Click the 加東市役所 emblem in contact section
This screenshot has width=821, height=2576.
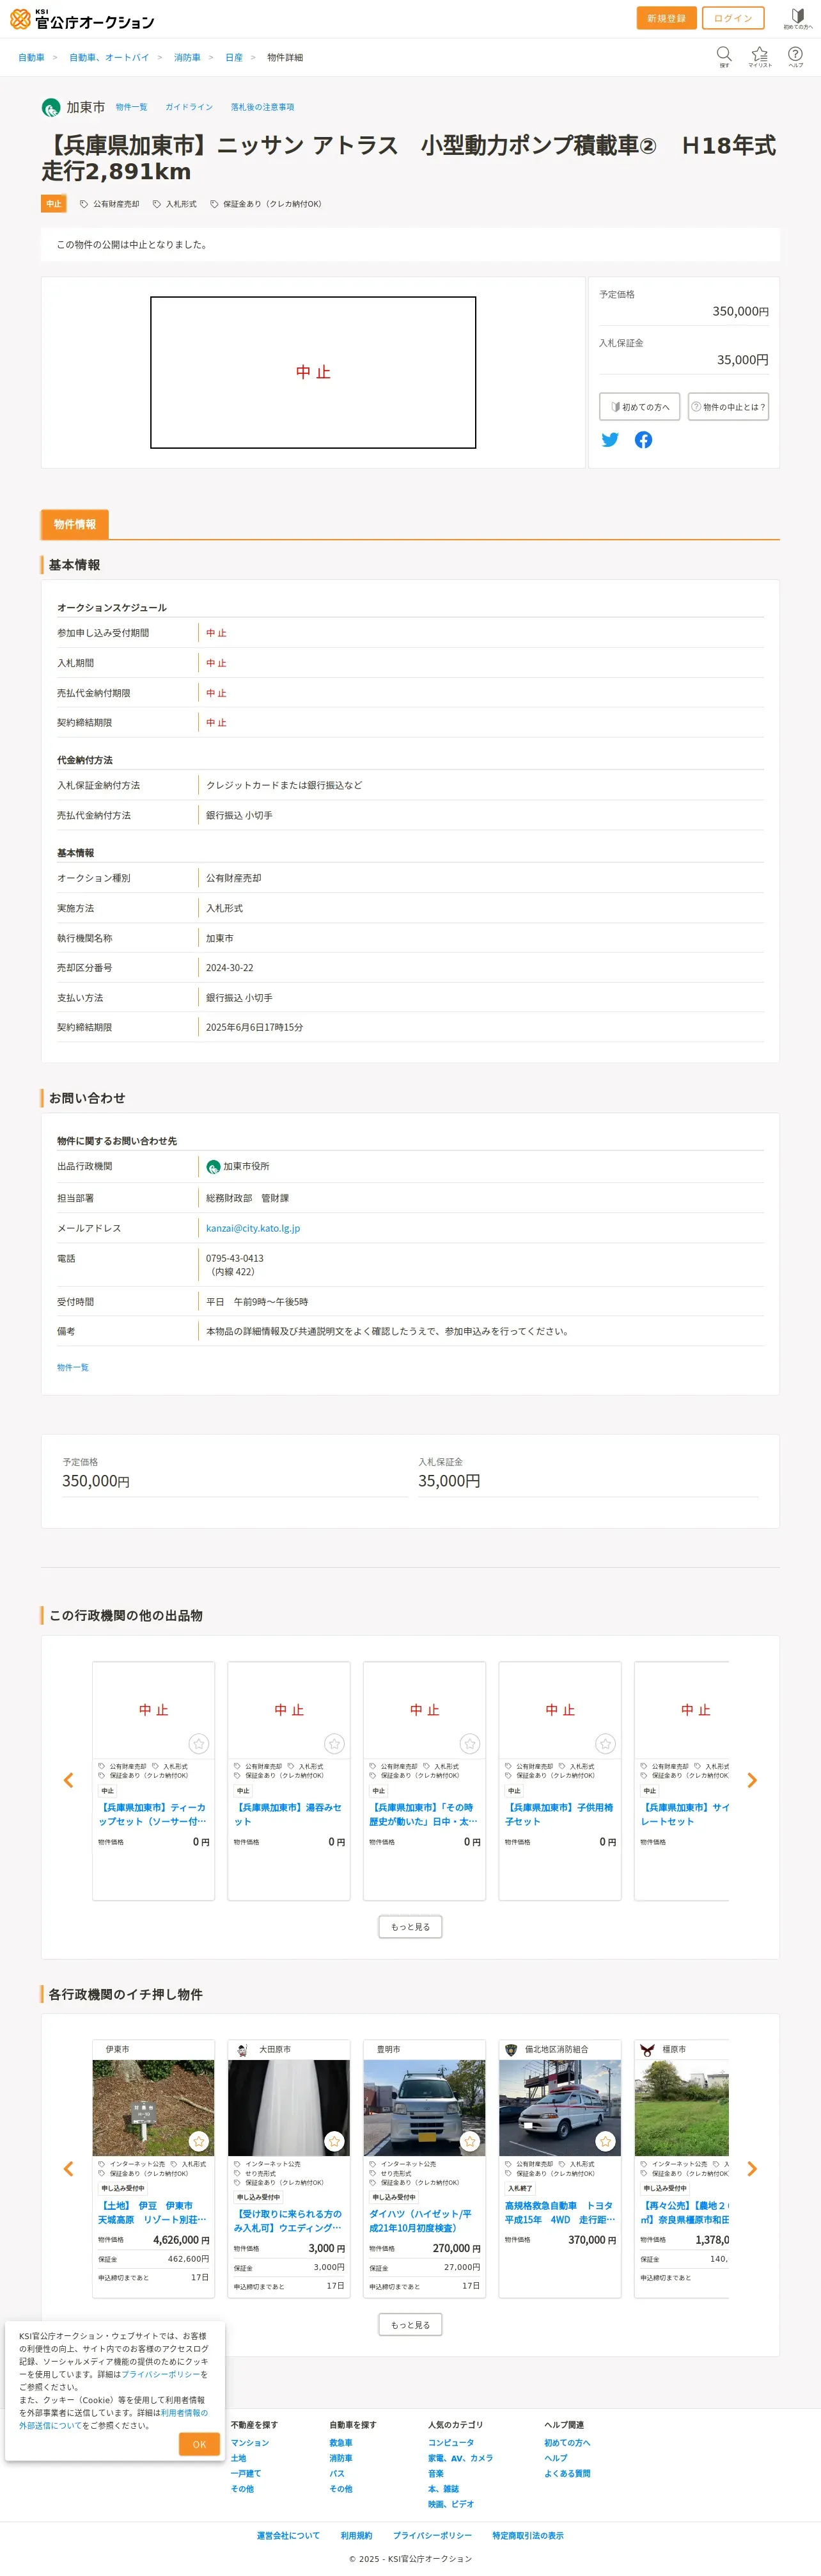213,1167
